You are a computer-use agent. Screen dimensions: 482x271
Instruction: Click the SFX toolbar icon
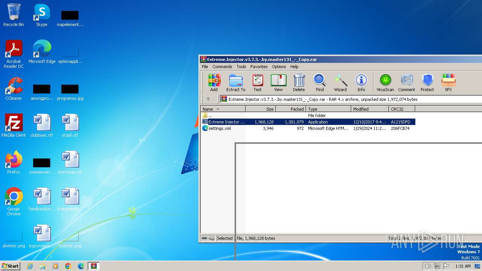(x=448, y=83)
